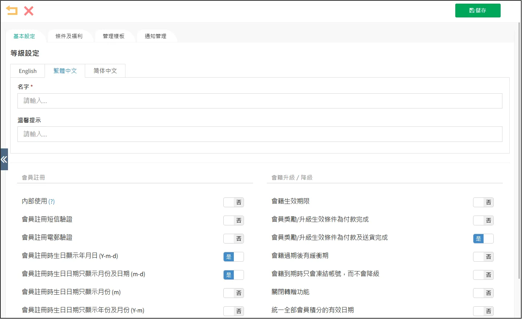Switch to the 條件及福利 tab
The width and height of the screenshot is (522, 319).
(69, 36)
